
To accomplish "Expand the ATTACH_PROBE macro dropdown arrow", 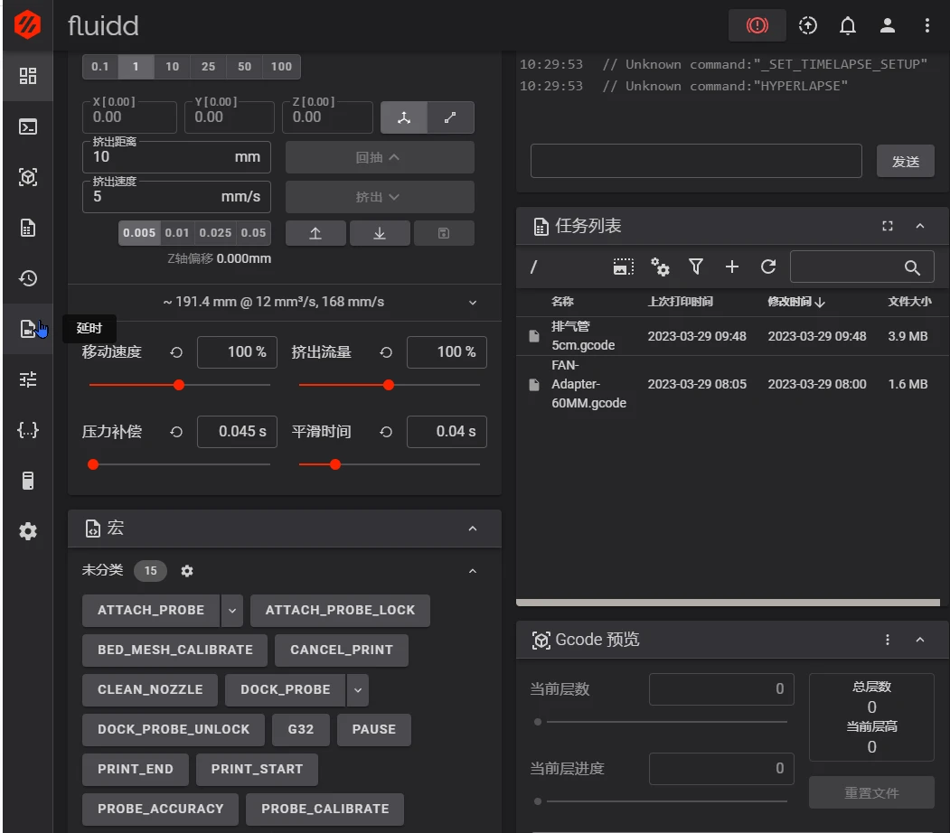I will [232, 610].
